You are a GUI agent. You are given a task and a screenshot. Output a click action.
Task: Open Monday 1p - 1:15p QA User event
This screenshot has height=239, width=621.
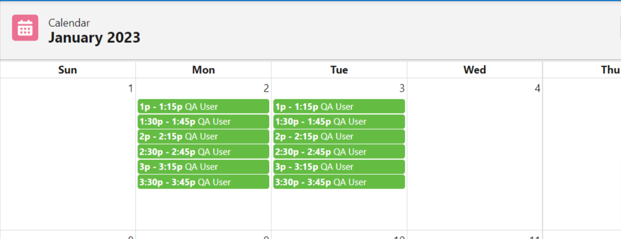(203, 107)
